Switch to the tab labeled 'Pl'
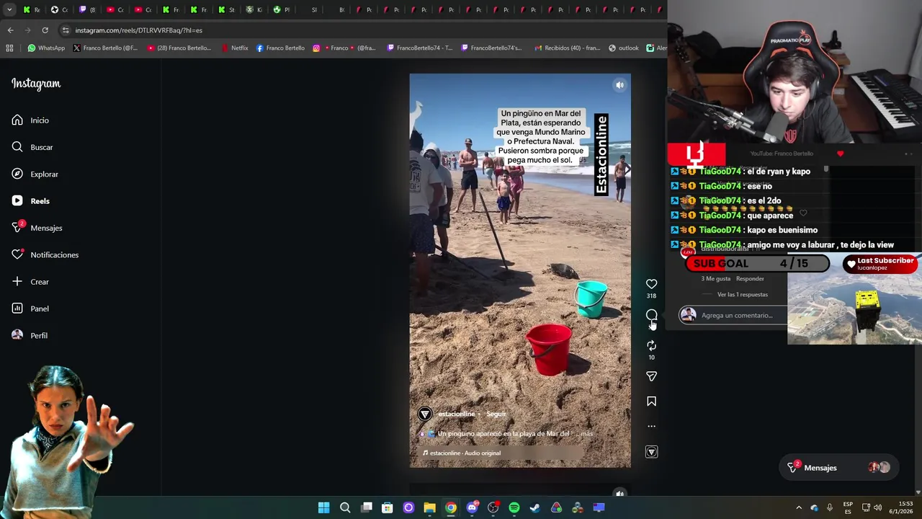Viewport: 922px width, 519px height. (x=282, y=9)
